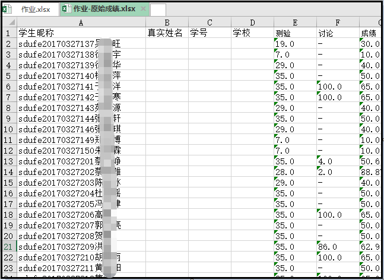This screenshot has width=384, height=280.
Task: Select cell with sdufe20170327142
Action: click(81, 97)
